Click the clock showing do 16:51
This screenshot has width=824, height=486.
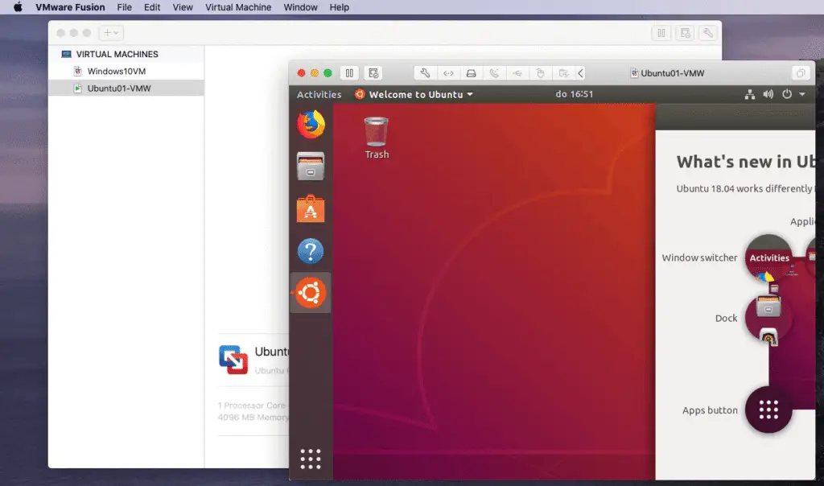(x=575, y=94)
